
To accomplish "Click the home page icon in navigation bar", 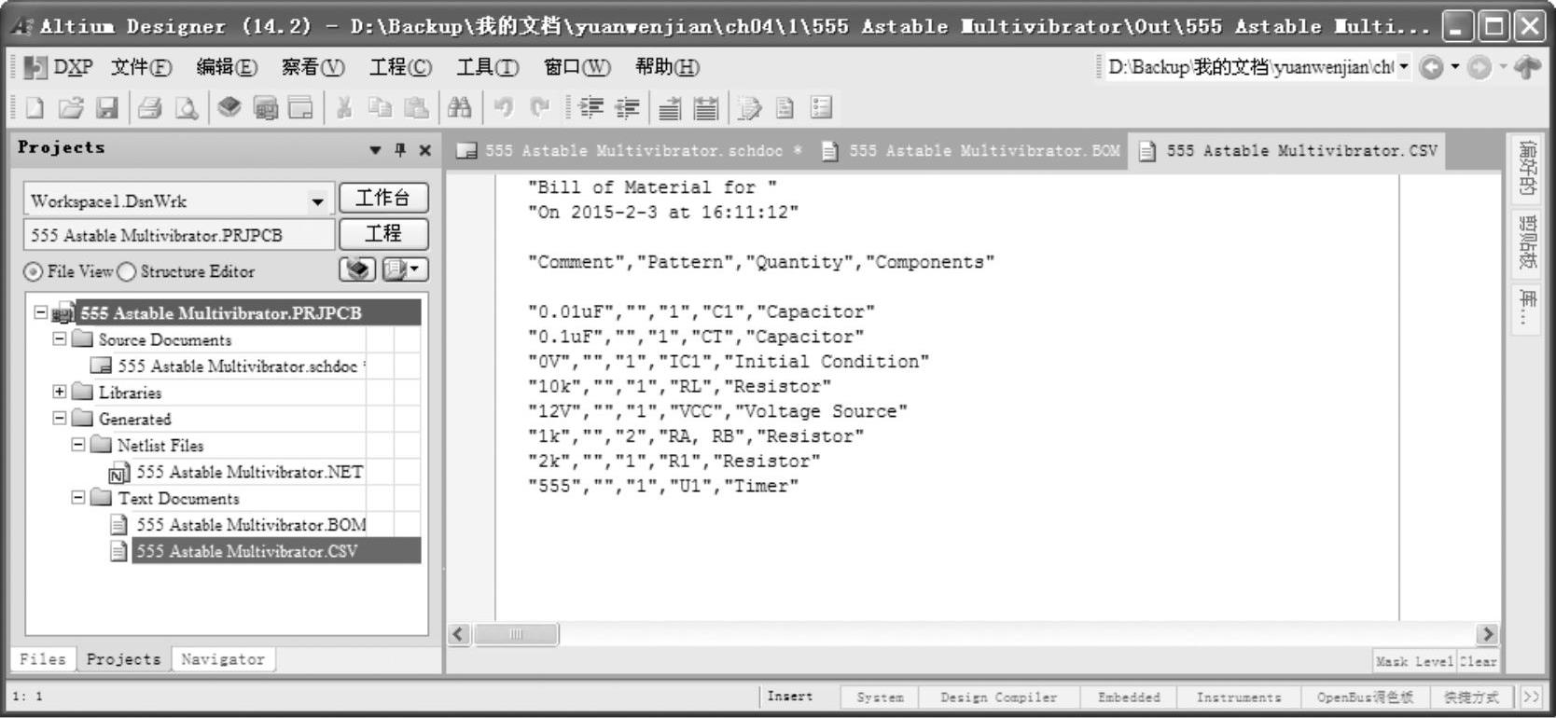I will pyautogui.click(x=1527, y=67).
